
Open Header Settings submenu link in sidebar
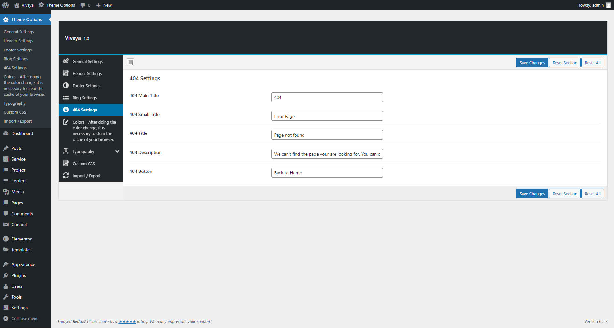[x=18, y=41]
